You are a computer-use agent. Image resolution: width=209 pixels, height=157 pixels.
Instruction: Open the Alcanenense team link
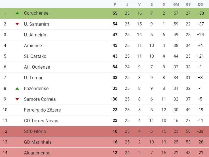click(37, 153)
